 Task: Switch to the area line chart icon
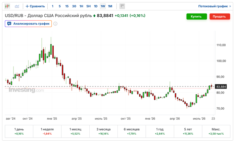tap(17, 6)
